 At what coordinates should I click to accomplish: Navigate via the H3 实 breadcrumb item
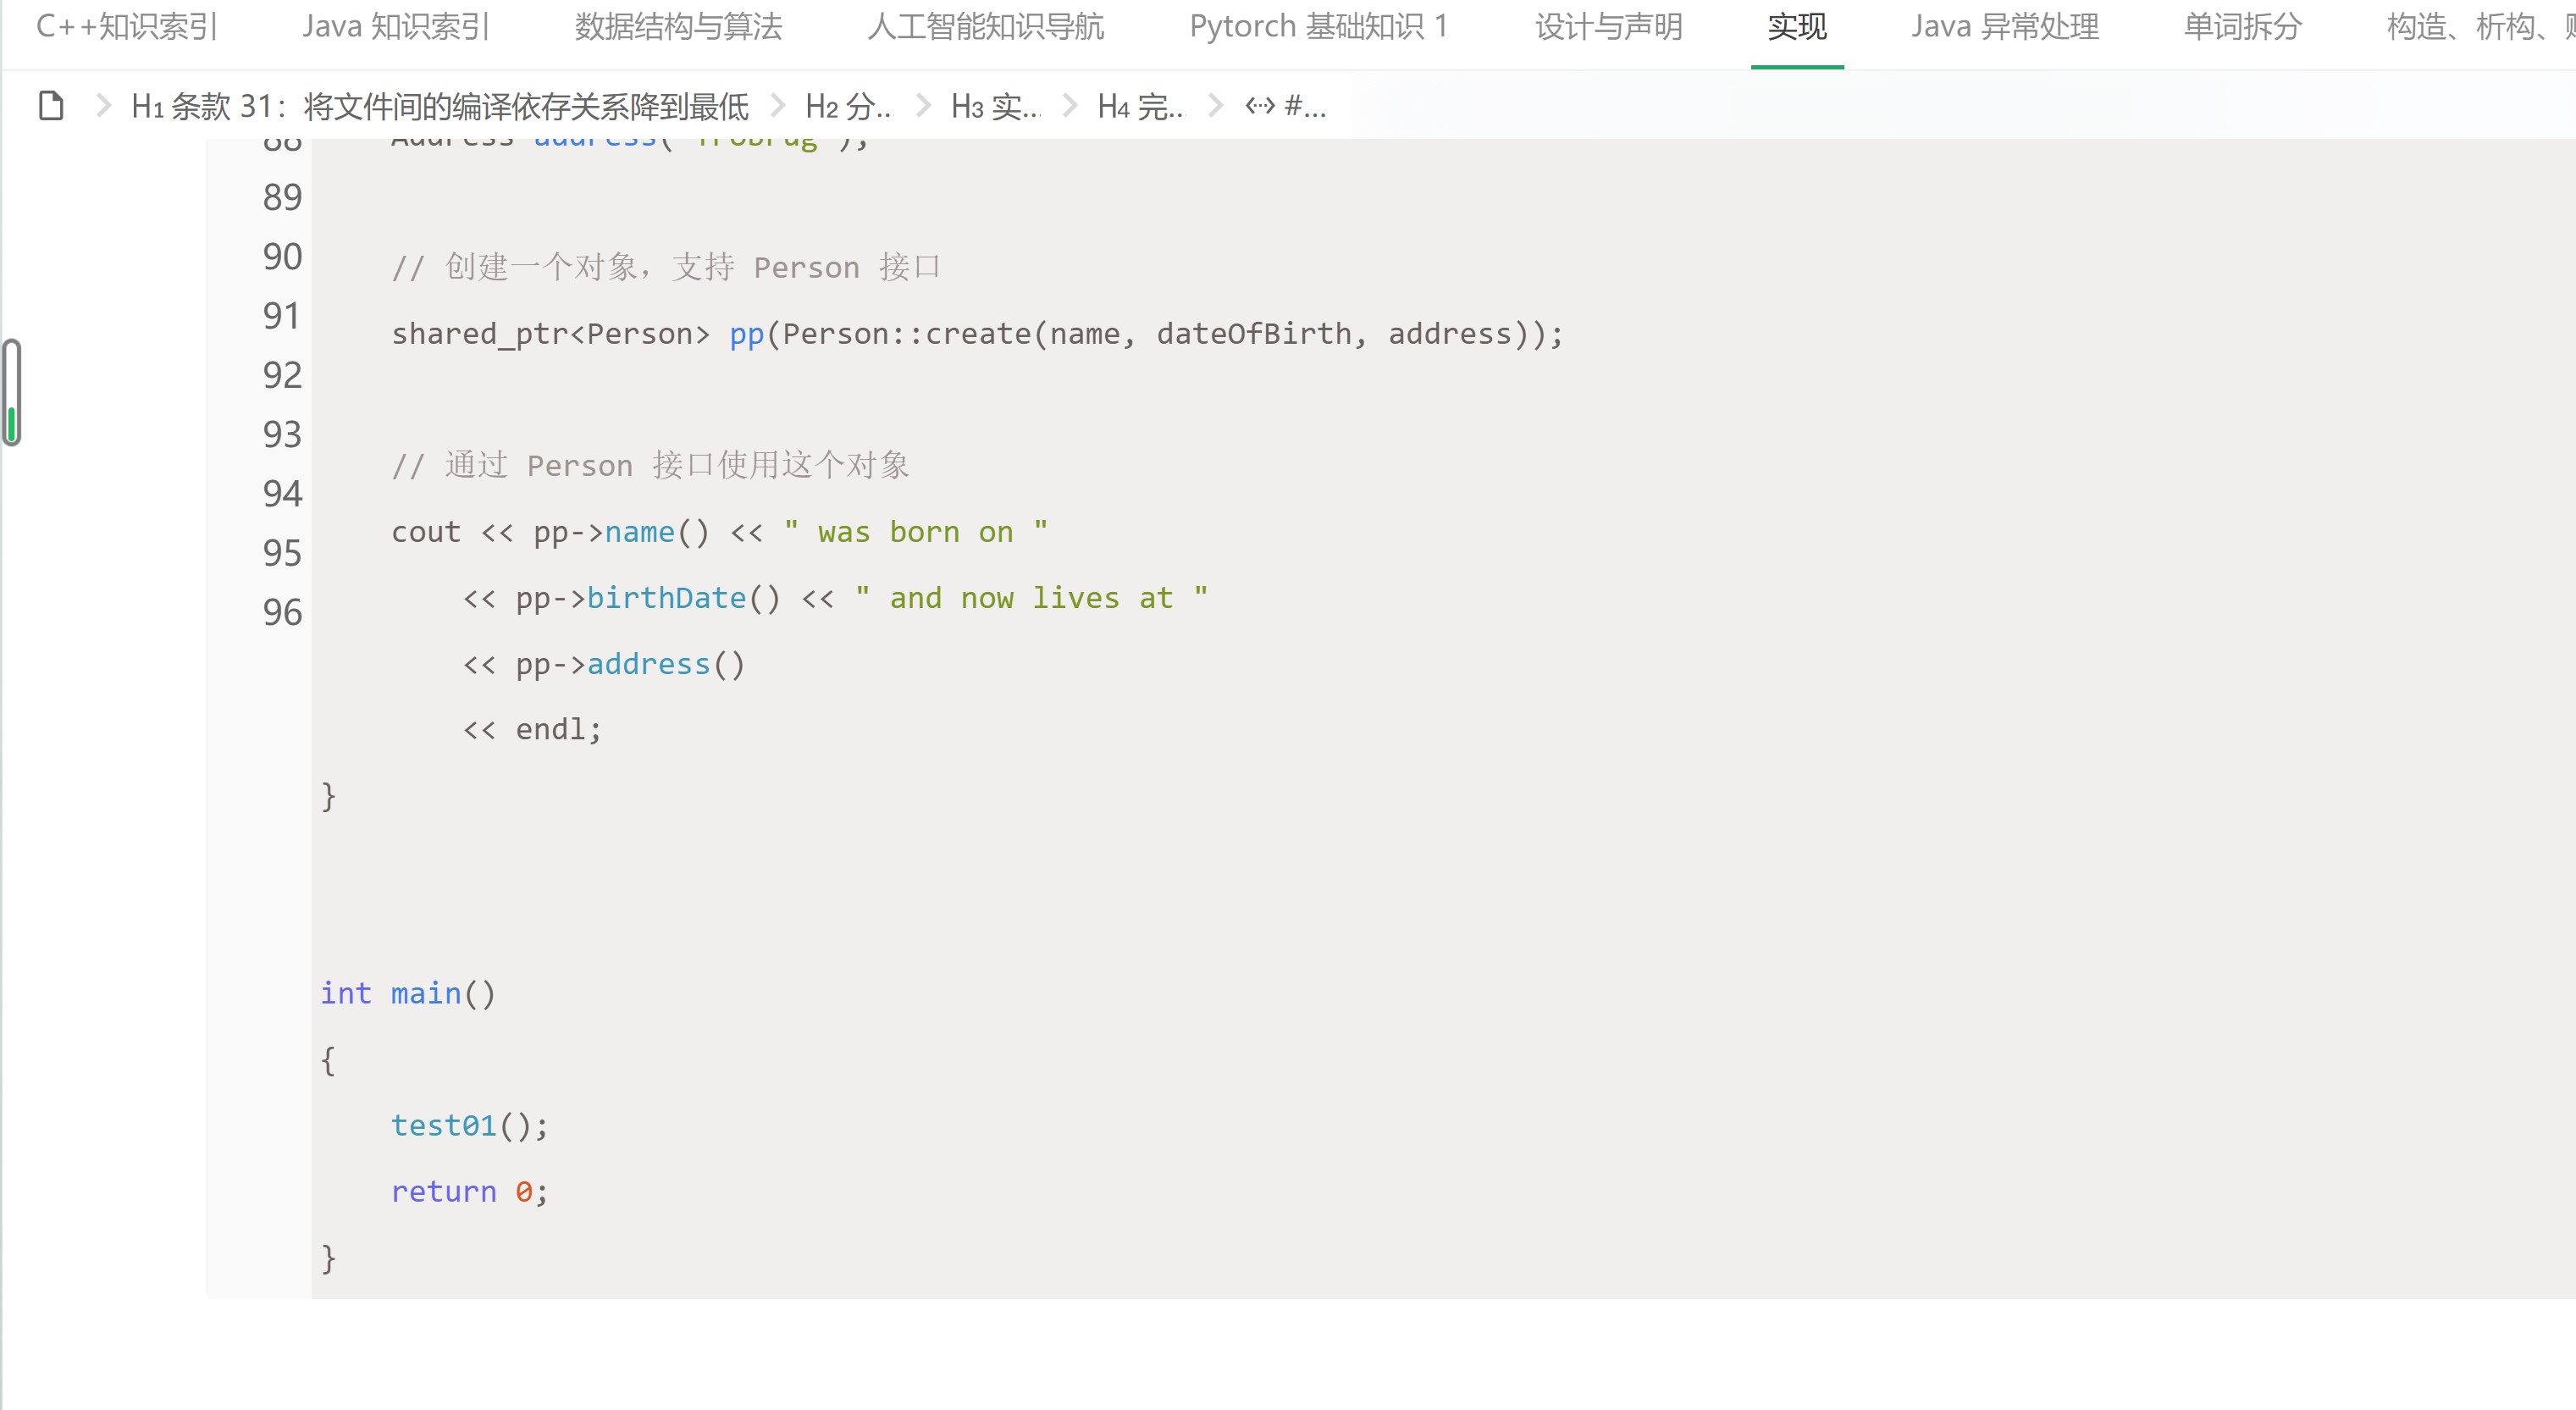[x=996, y=105]
